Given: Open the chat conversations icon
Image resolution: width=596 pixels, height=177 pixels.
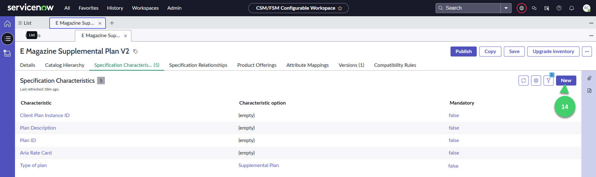Looking at the screenshot, I should (534, 8).
